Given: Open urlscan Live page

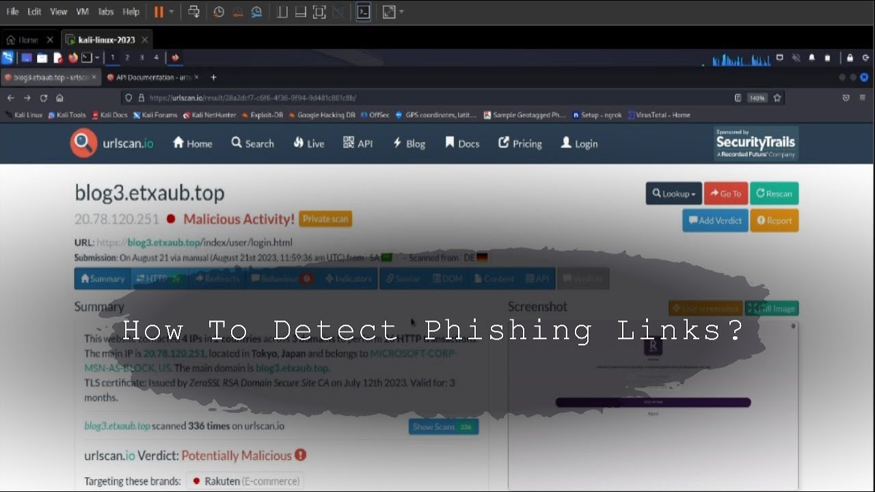Looking at the screenshot, I should click(x=309, y=143).
